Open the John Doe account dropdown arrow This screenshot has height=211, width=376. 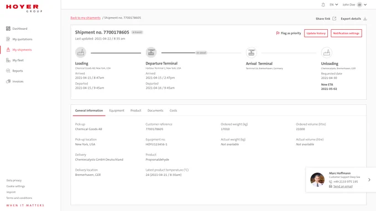[x=365, y=4]
